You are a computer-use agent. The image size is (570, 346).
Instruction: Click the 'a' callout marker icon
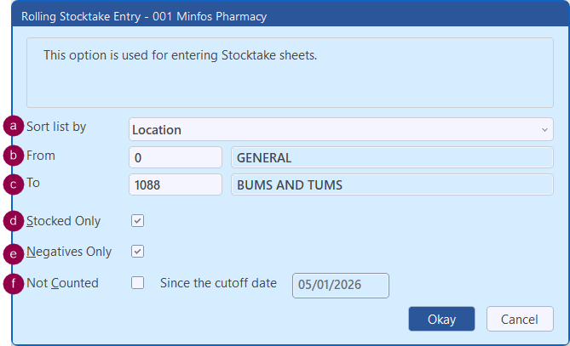pos(13,127)
